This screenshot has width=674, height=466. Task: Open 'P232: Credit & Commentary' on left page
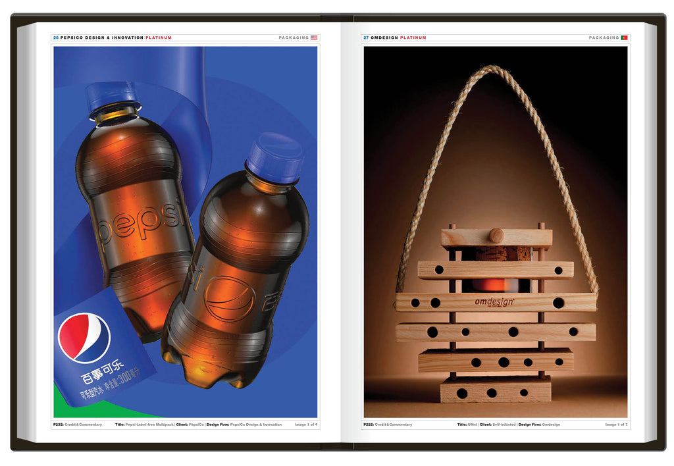pyautogui.click(x=78, y=425)
